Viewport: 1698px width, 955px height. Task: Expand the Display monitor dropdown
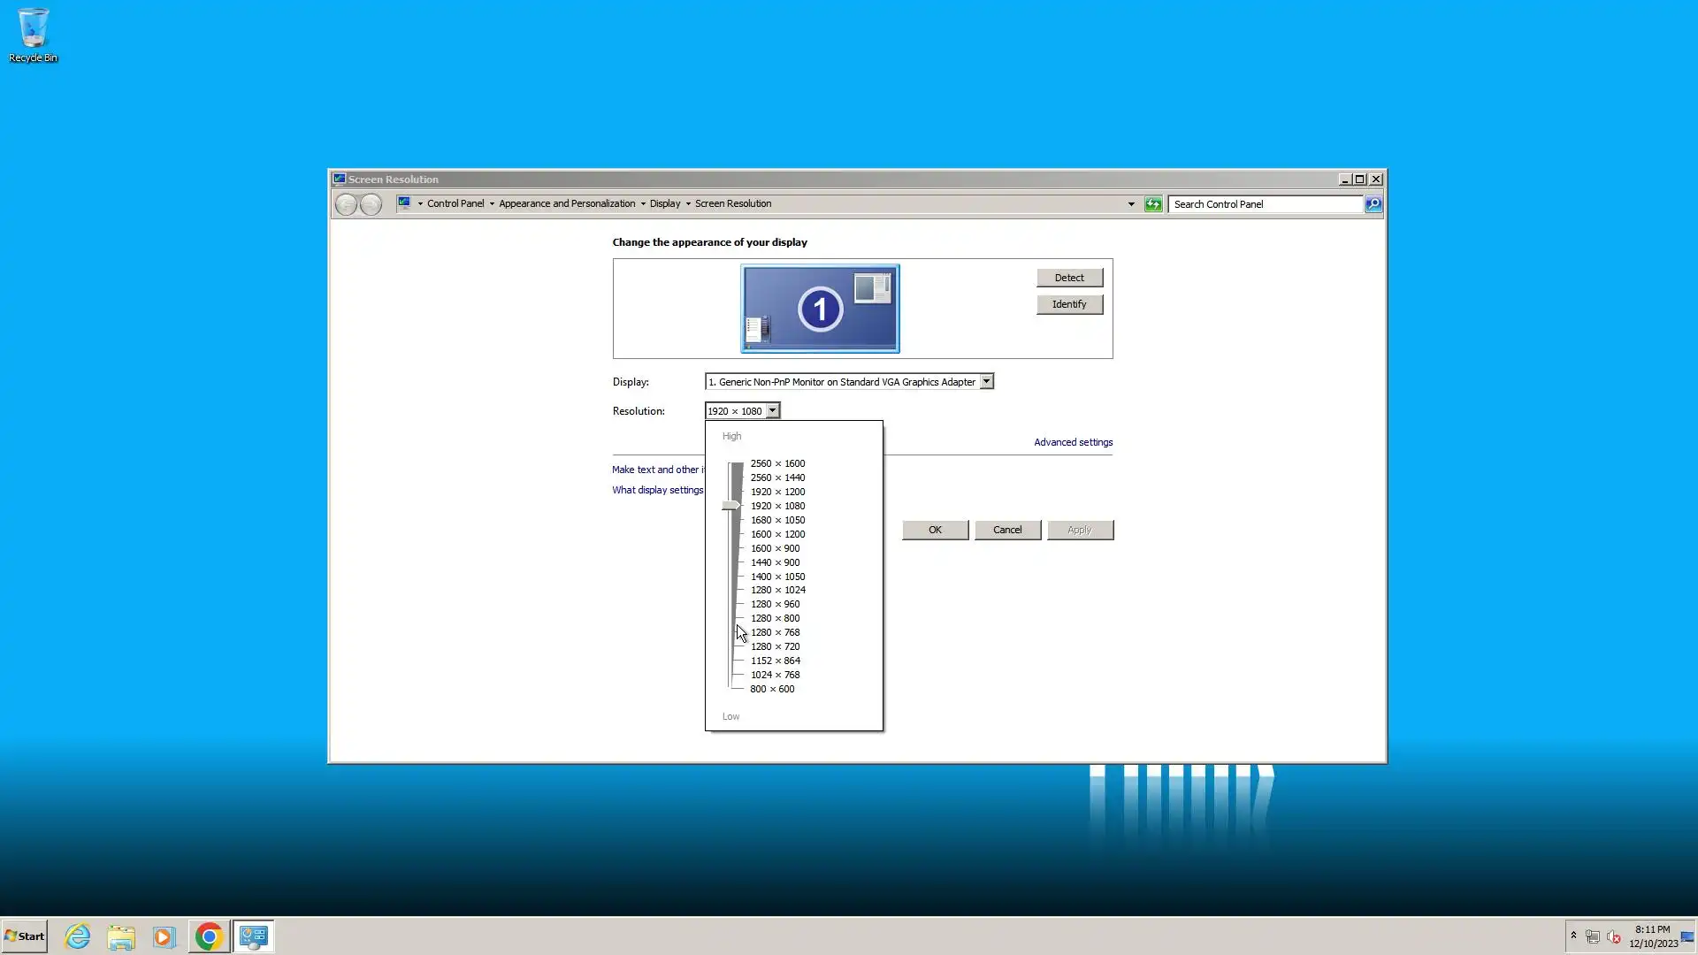click(986, 382)
